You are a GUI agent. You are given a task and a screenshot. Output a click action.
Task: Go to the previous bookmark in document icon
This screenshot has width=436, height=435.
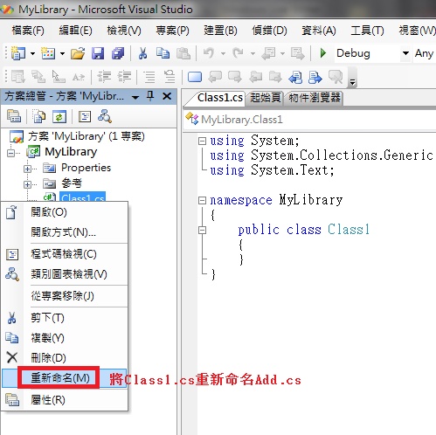pos(295,77)
